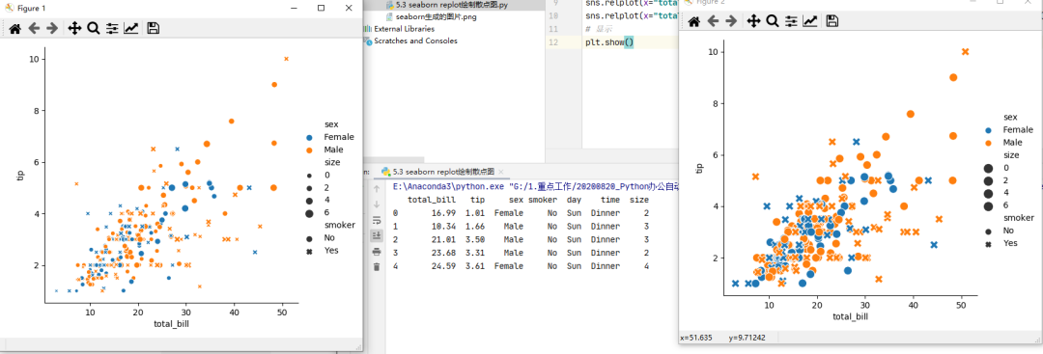Viewport: 1043px width, 354px height.
Task: Open Edit axis parameters in Figure 2
Action: tap(809, 21)
